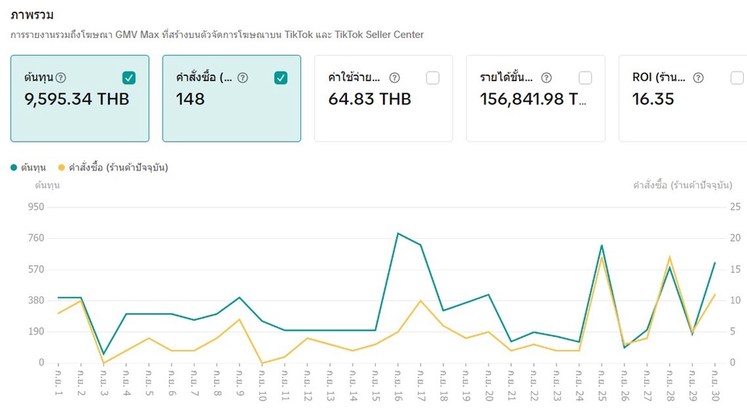The width and height of the screenshot is (747, 420).
Task: Click ก.ย. 30 x-axis date label
Action: coord(714,385)
